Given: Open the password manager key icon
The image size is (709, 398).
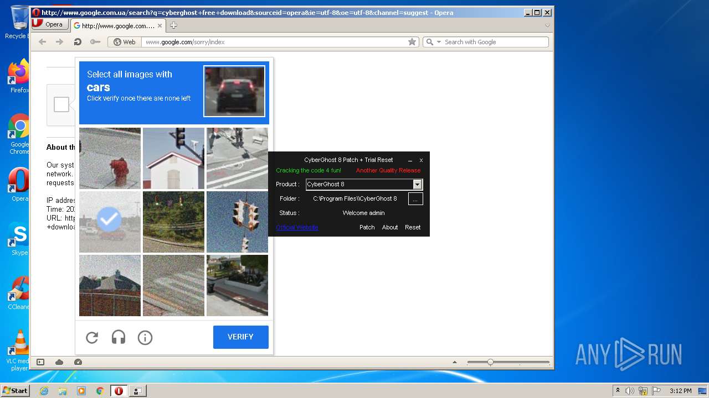Looking at the screenshot, I should tap(95, 42).
